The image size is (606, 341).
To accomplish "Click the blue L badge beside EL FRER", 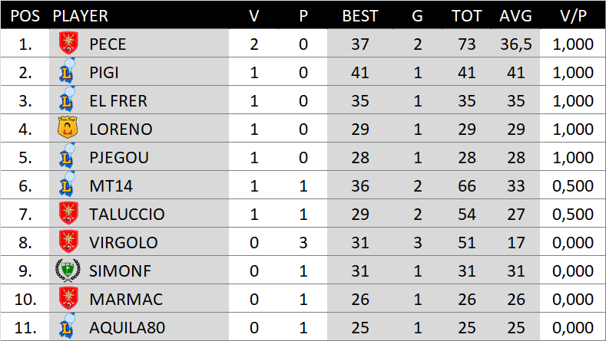I will [68, 100].
